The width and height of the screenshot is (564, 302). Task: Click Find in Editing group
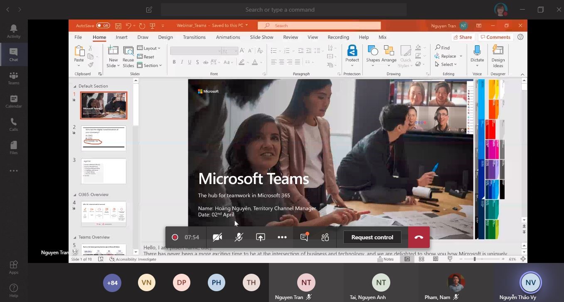pyautogui.click(x=442, y=48)
